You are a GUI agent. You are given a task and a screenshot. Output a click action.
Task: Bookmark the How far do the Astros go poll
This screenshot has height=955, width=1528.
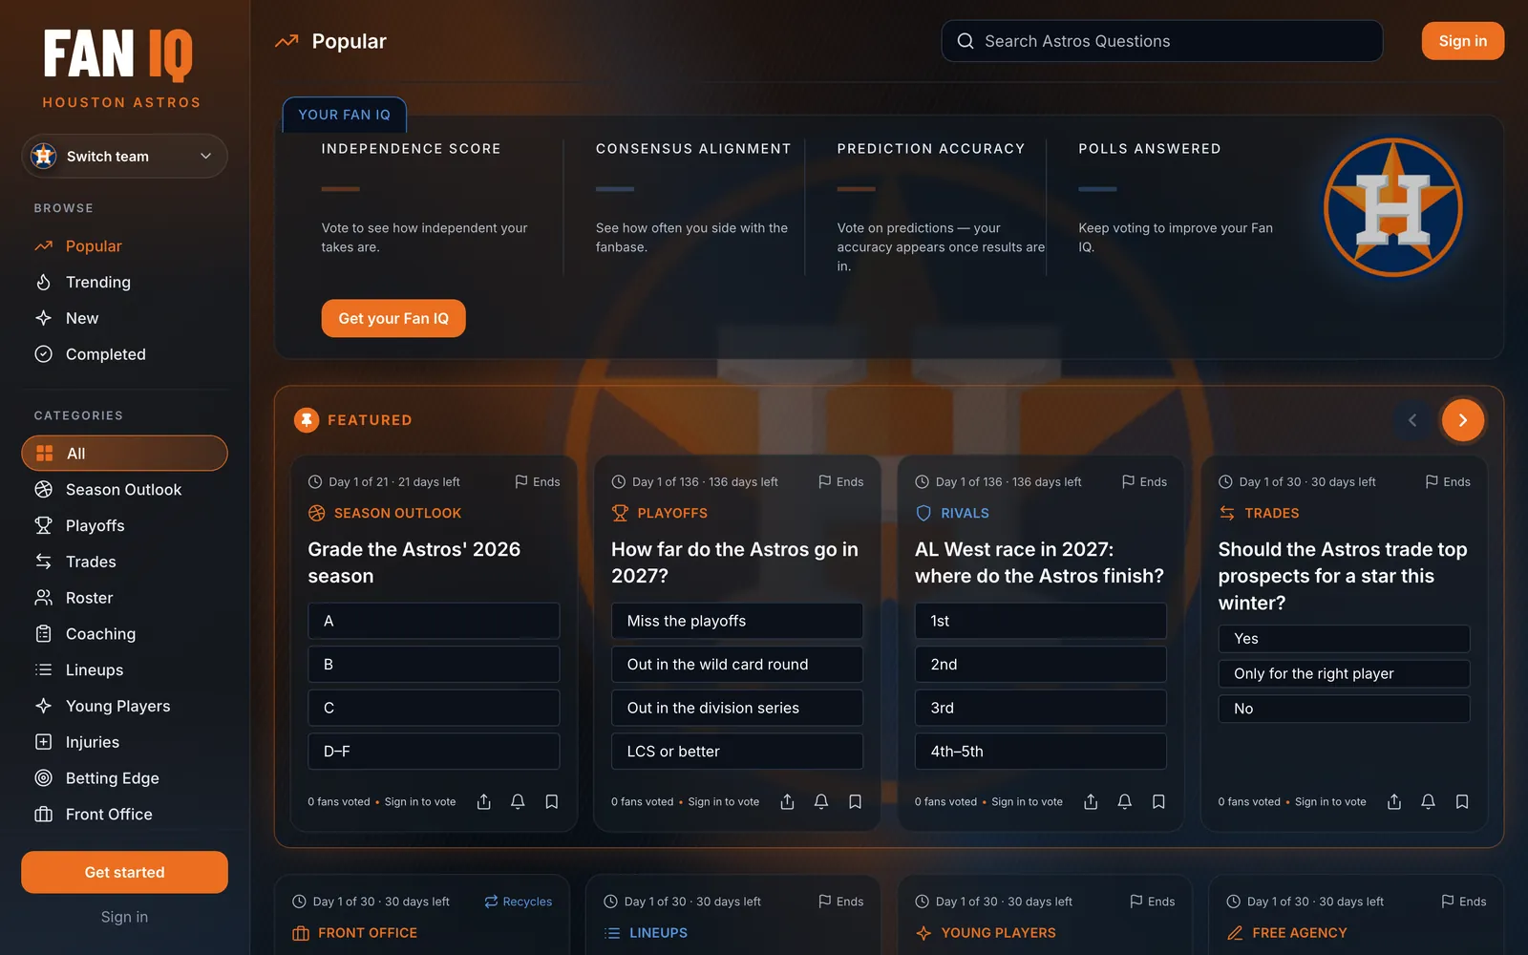(856, 801)
